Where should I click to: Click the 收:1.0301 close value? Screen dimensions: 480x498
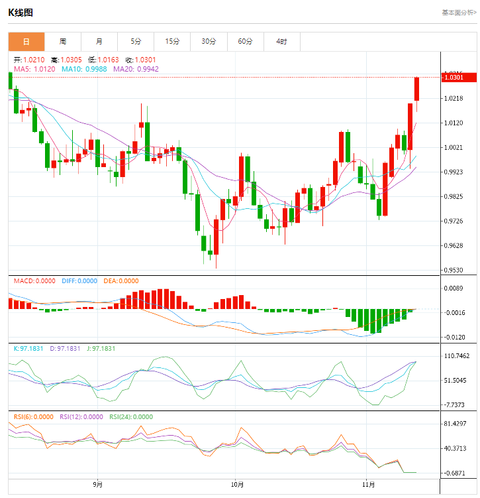(x=140, y=60)
